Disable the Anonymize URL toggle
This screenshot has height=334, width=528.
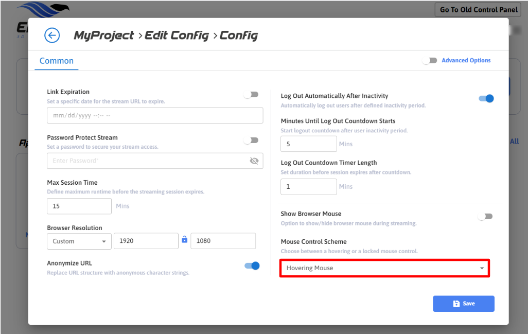point(252,266)
